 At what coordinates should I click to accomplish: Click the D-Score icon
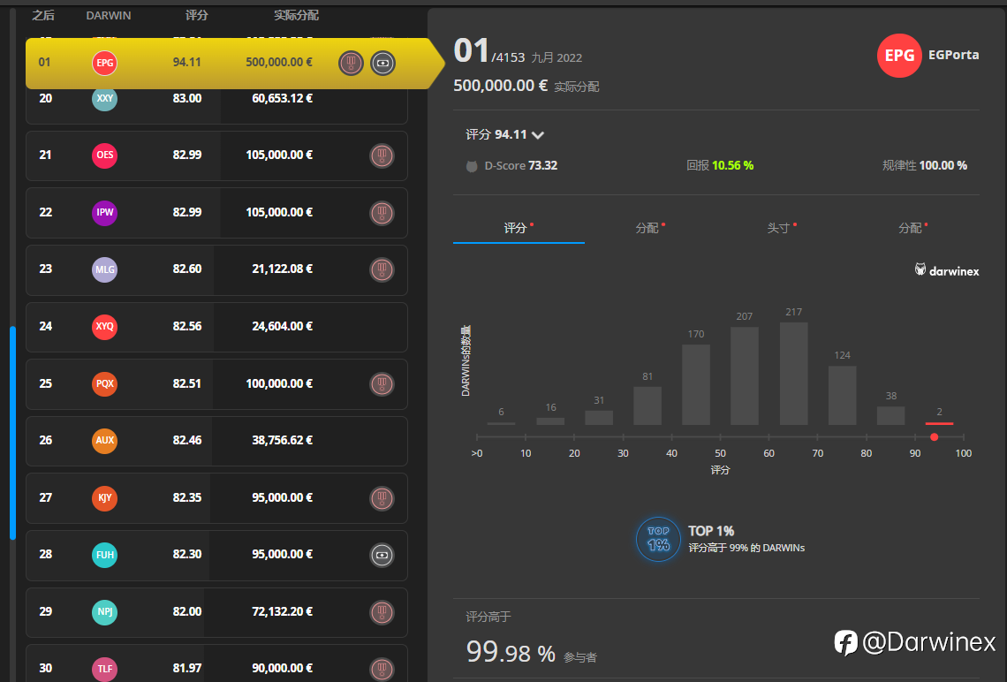(472, 166)
